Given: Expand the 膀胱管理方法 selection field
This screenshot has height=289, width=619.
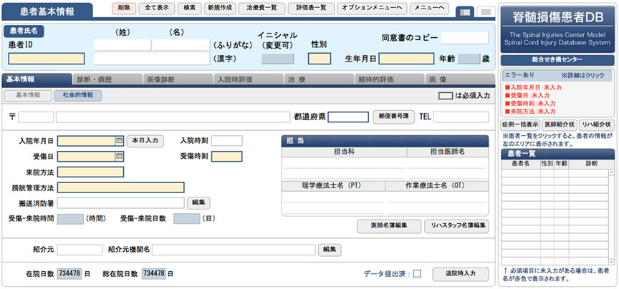Looking at the screenshot, I should coord(120,187).
